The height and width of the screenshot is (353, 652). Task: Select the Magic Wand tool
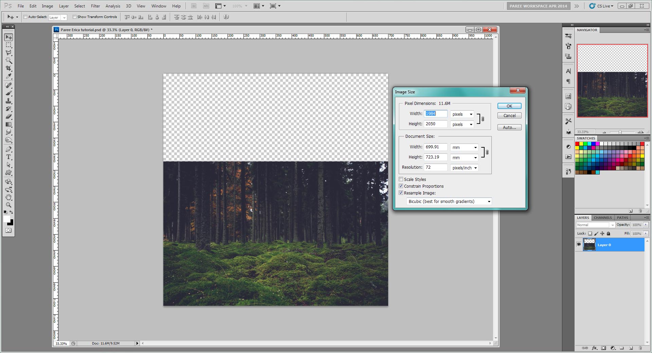[8, 60]
